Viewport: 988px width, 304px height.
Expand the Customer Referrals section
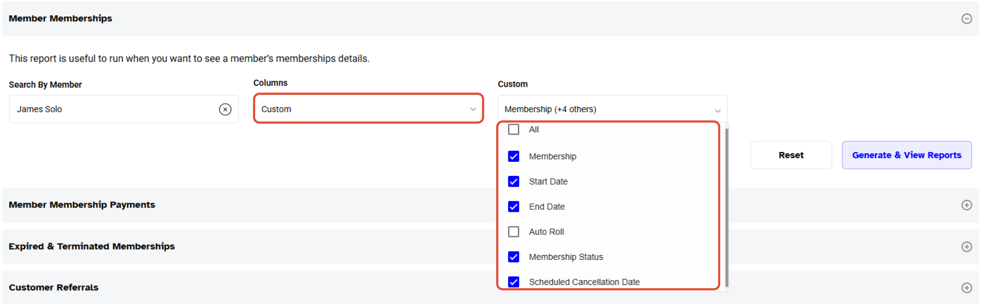pos(966,288)
